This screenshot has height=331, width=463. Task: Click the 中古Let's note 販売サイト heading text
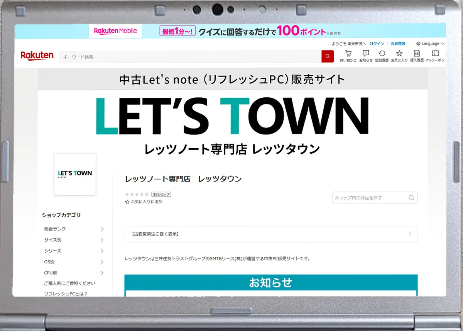[x=232, y=80]
